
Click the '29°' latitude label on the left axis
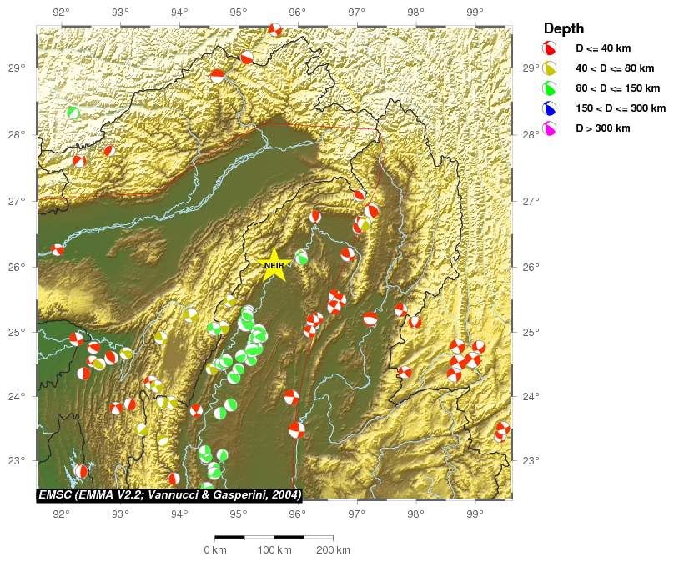(22, 68)
